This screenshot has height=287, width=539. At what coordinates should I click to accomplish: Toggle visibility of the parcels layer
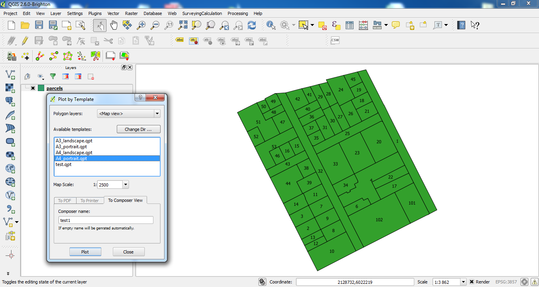pos(33,88)
